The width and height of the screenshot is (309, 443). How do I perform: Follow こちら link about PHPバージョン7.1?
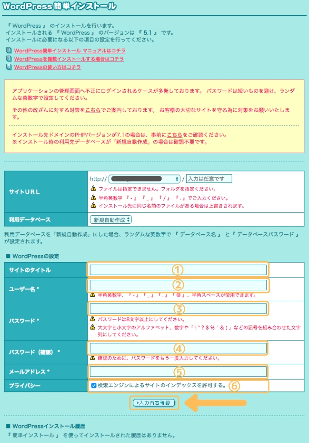tap(174, 135)
